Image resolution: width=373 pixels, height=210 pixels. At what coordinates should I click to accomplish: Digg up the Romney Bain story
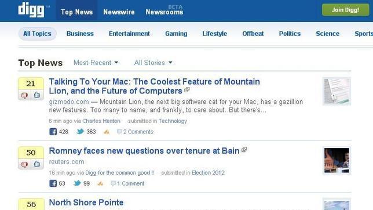[x=37, y=164]
